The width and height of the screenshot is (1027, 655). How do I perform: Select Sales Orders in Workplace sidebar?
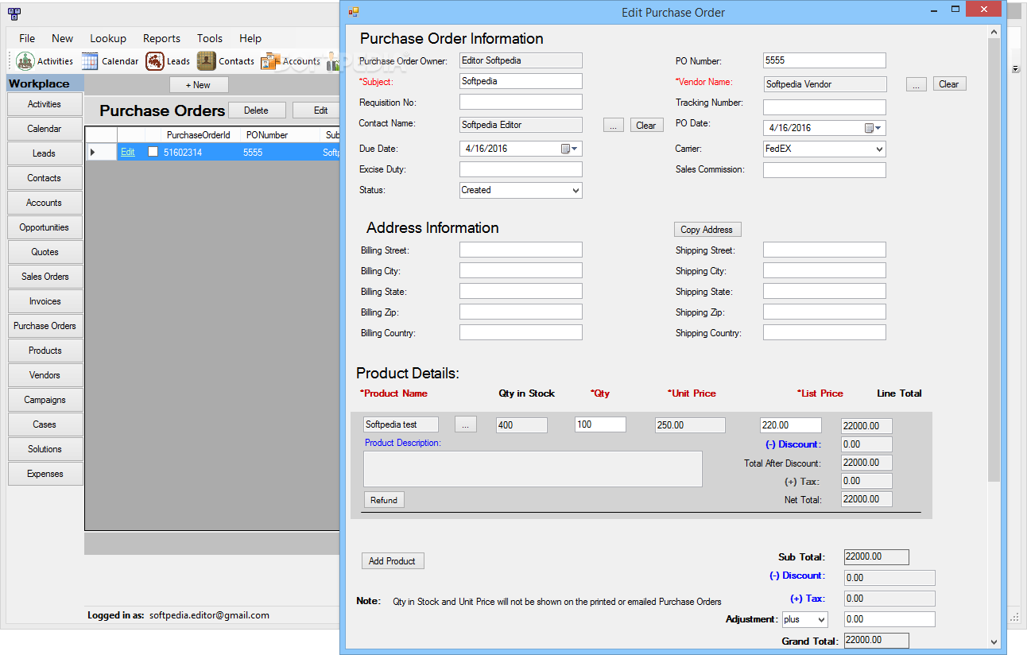(45, 277)
